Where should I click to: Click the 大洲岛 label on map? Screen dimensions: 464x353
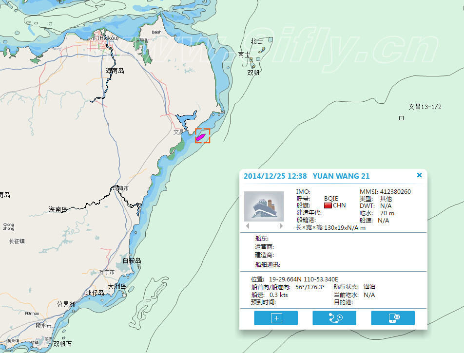pos(117,286)
